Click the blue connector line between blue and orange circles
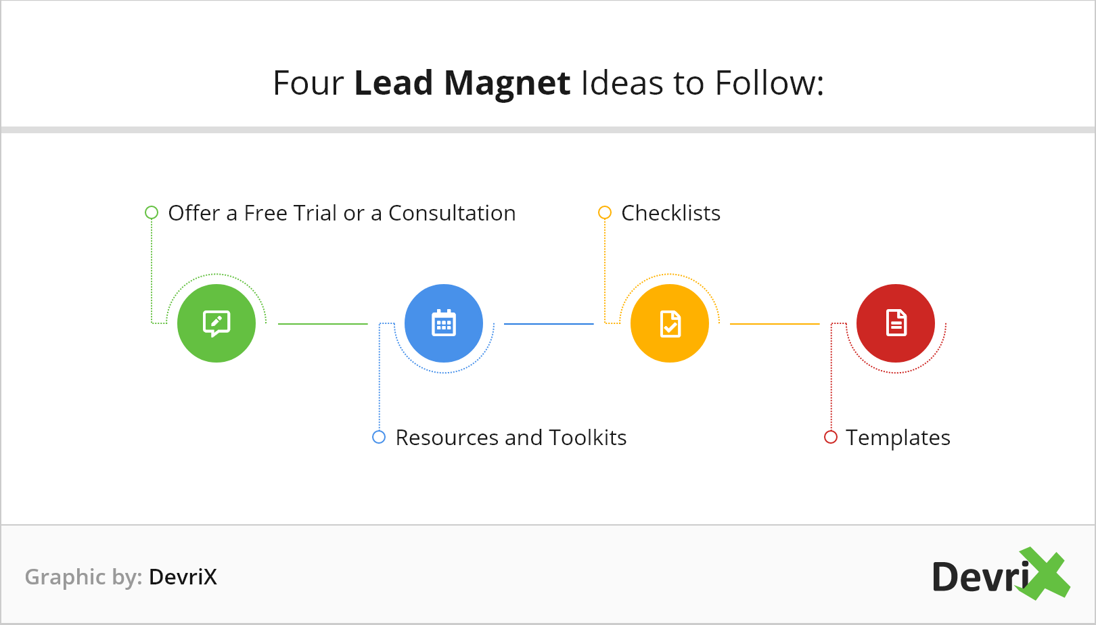Viewport: 1096px width, 625px height. [549, 324]
